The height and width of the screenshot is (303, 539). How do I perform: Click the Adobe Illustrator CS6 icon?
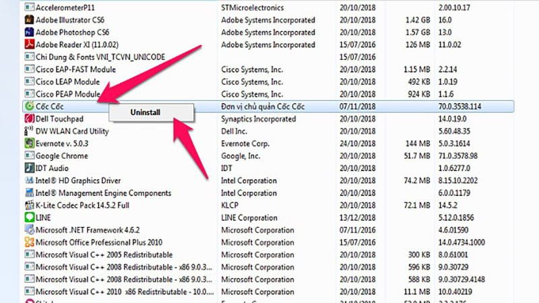click(x=29, y=20)
